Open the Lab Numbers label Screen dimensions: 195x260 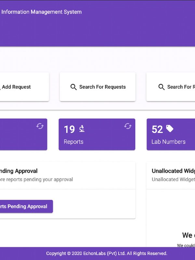[168, 142]
